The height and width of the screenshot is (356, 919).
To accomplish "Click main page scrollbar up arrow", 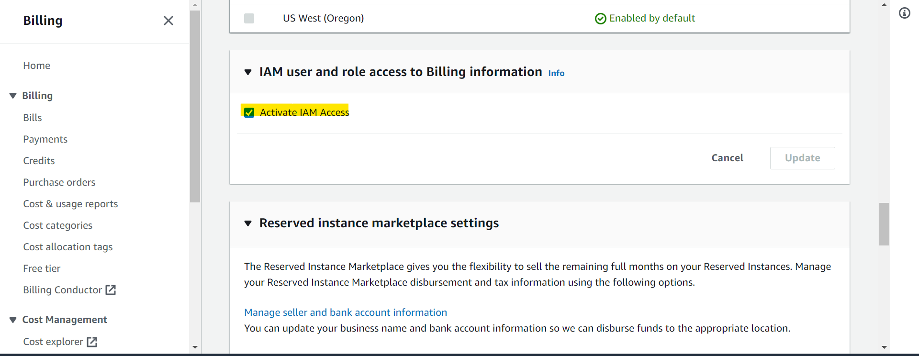I will point(884,5).
